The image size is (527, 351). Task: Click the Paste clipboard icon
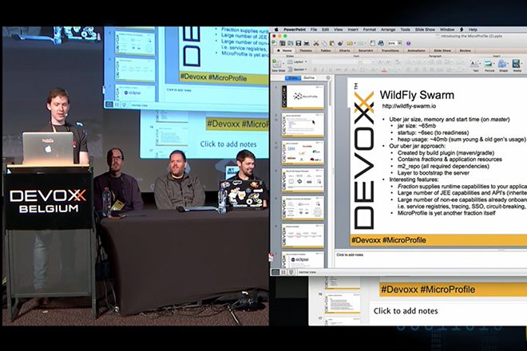[332, 43]
